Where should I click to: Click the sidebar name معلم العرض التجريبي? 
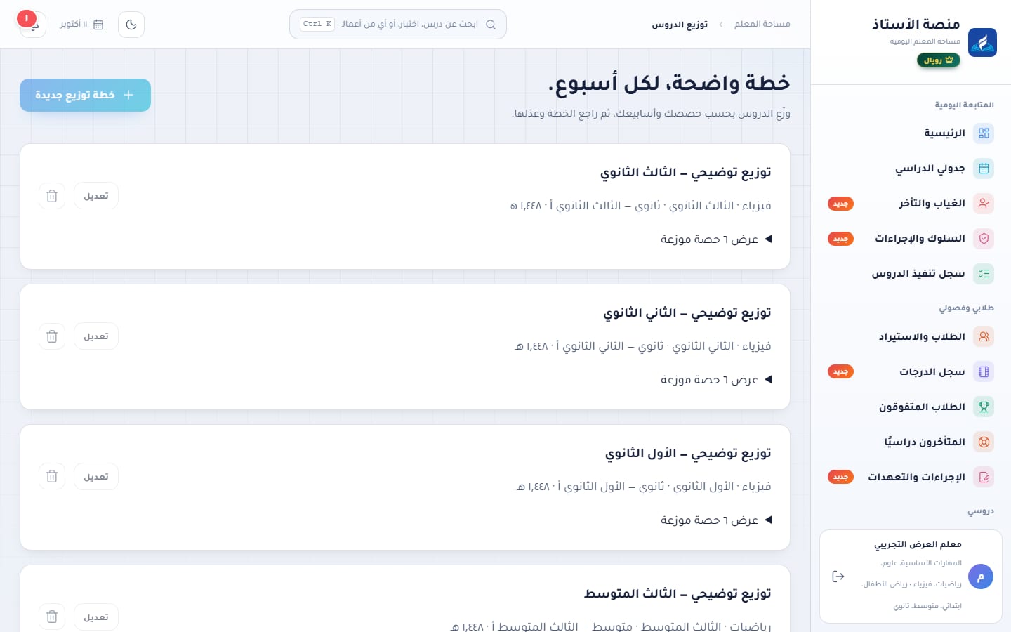[918, 545]
